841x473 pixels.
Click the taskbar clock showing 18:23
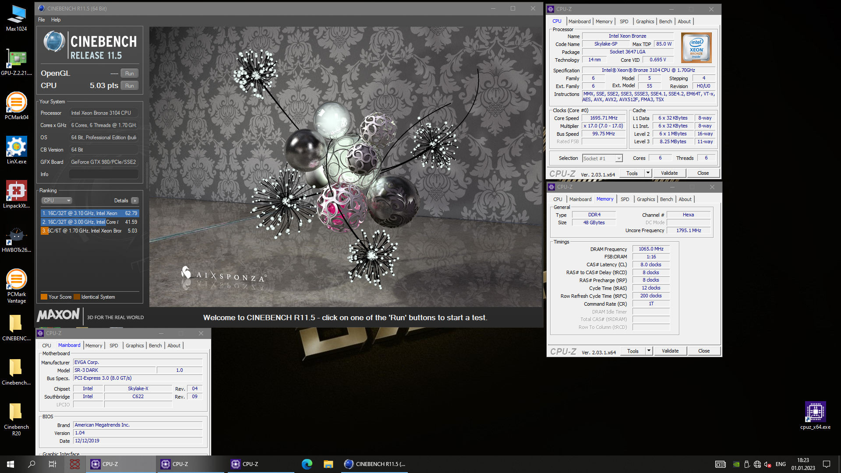coord(803,464)
